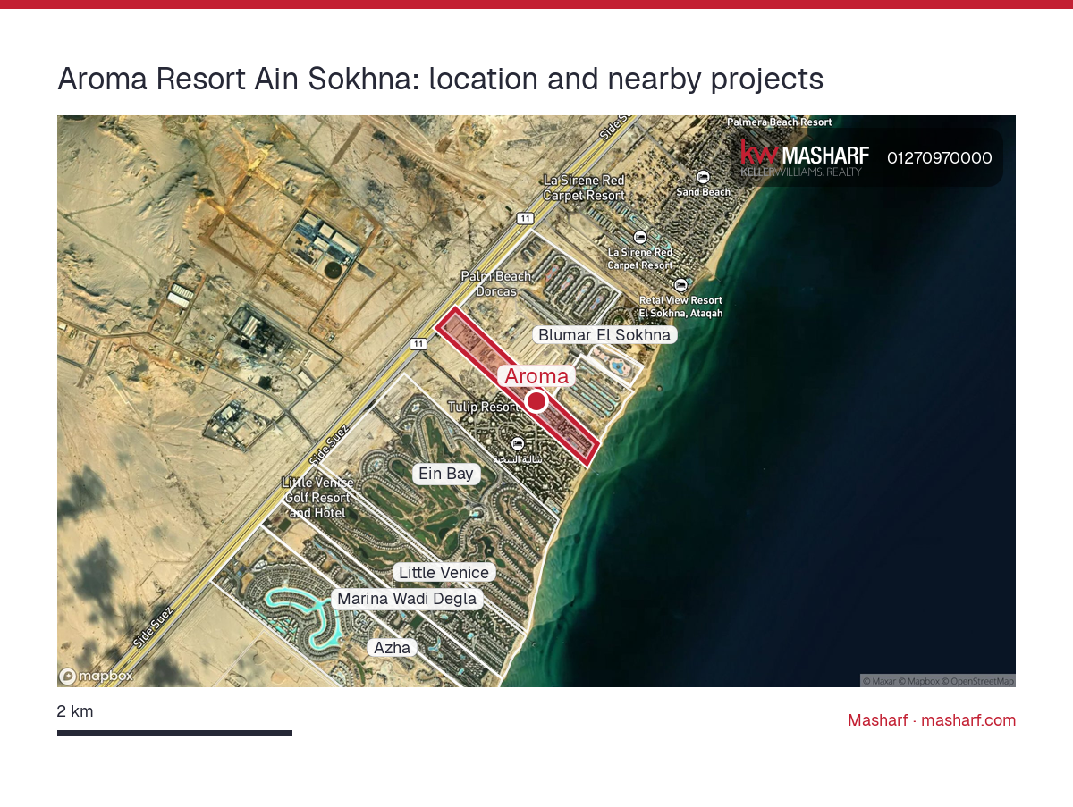Click the hotel icon below Tulip Resort
Screen dimensions: 1073x807
pyautogui.click(x=517, y=444)
